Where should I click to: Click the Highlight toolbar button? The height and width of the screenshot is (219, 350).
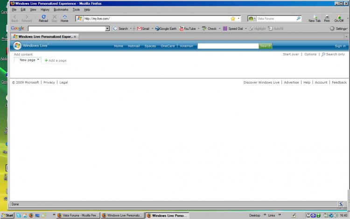(257, 28)
